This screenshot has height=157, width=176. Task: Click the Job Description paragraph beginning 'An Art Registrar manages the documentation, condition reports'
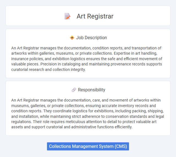[87, 59]
